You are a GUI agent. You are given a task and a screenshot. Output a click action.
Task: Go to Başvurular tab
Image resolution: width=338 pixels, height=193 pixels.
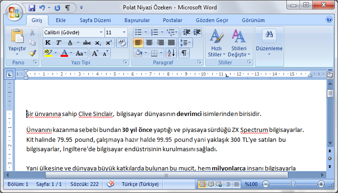(x=137, y=20)
